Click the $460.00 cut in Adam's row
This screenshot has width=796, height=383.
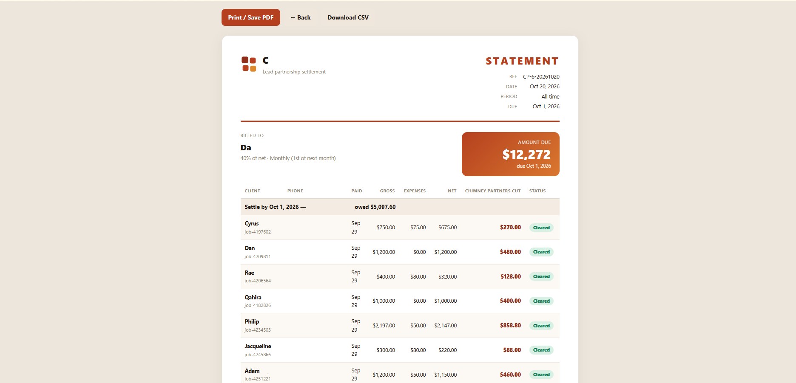click(x=510, y=375)
